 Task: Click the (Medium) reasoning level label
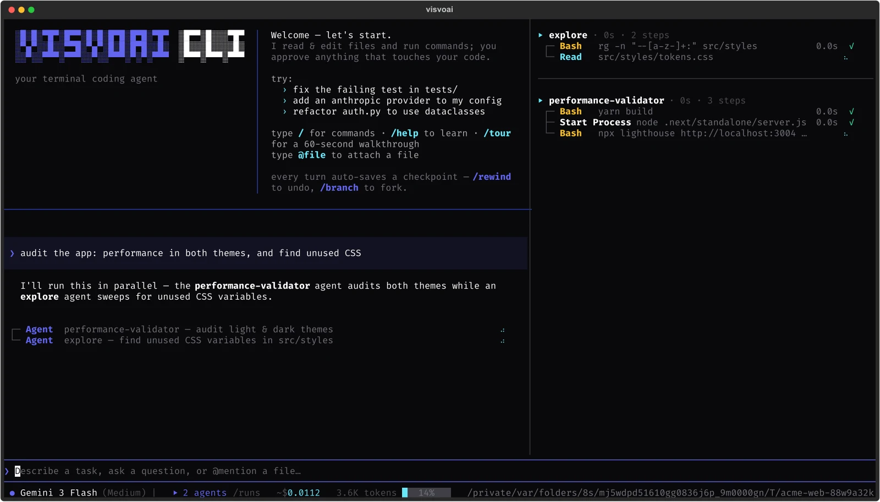point(124,493)
